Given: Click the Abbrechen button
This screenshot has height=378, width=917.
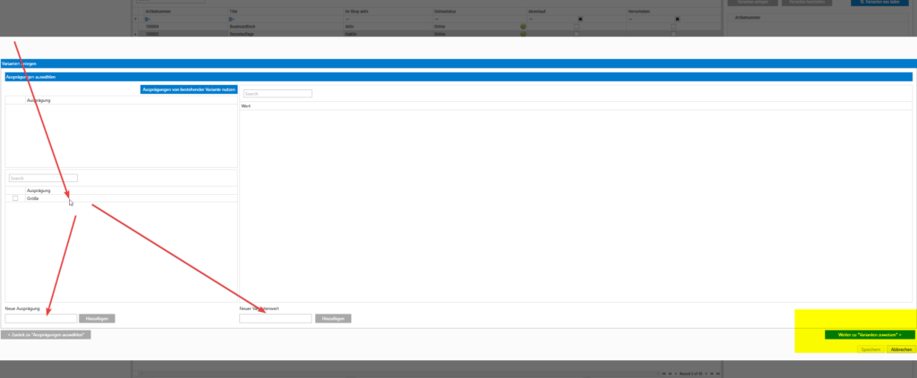Looking at the screenshot, I should pyautogui.click(x=901, y=349).
